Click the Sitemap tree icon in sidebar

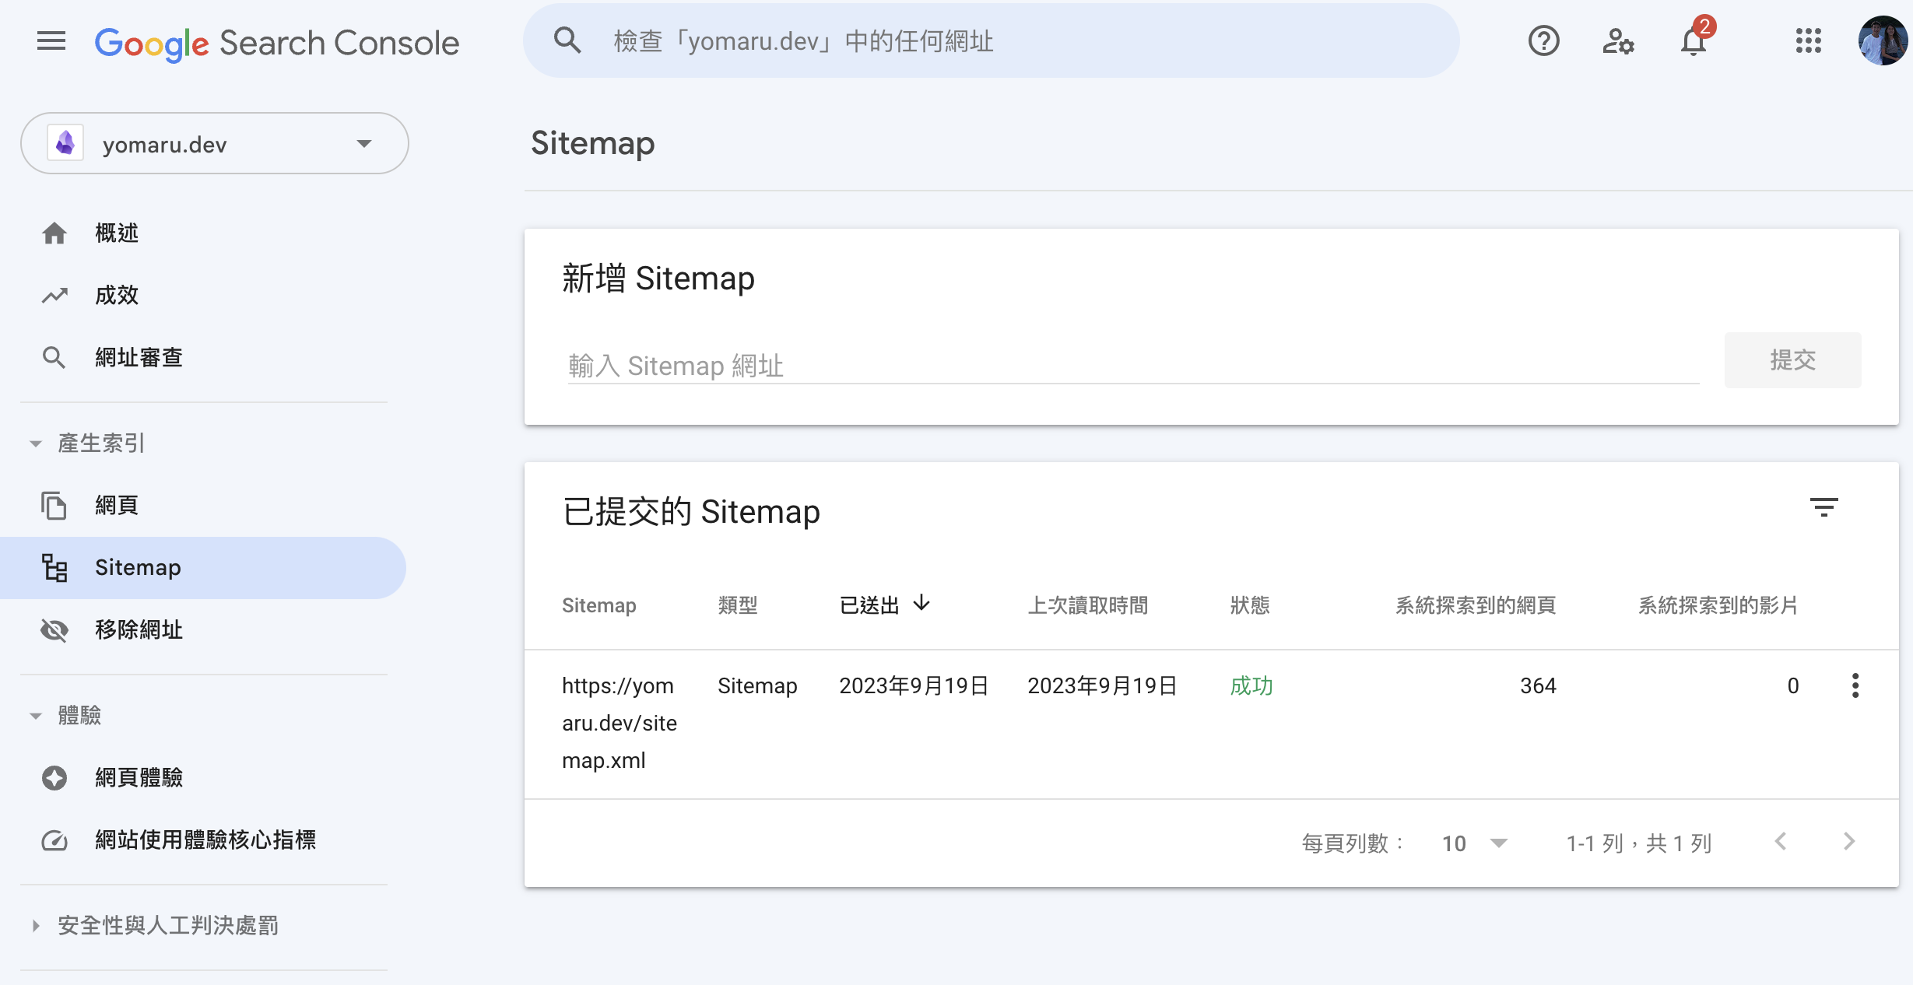[54, 568]
